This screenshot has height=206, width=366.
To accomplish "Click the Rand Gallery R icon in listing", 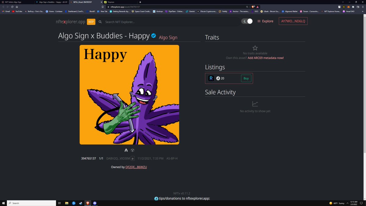I will 211,78.
